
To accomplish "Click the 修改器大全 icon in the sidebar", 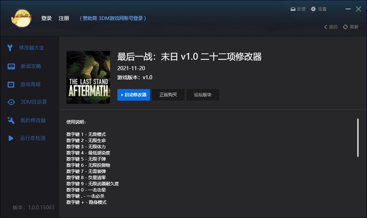I will tap(10, 48).
